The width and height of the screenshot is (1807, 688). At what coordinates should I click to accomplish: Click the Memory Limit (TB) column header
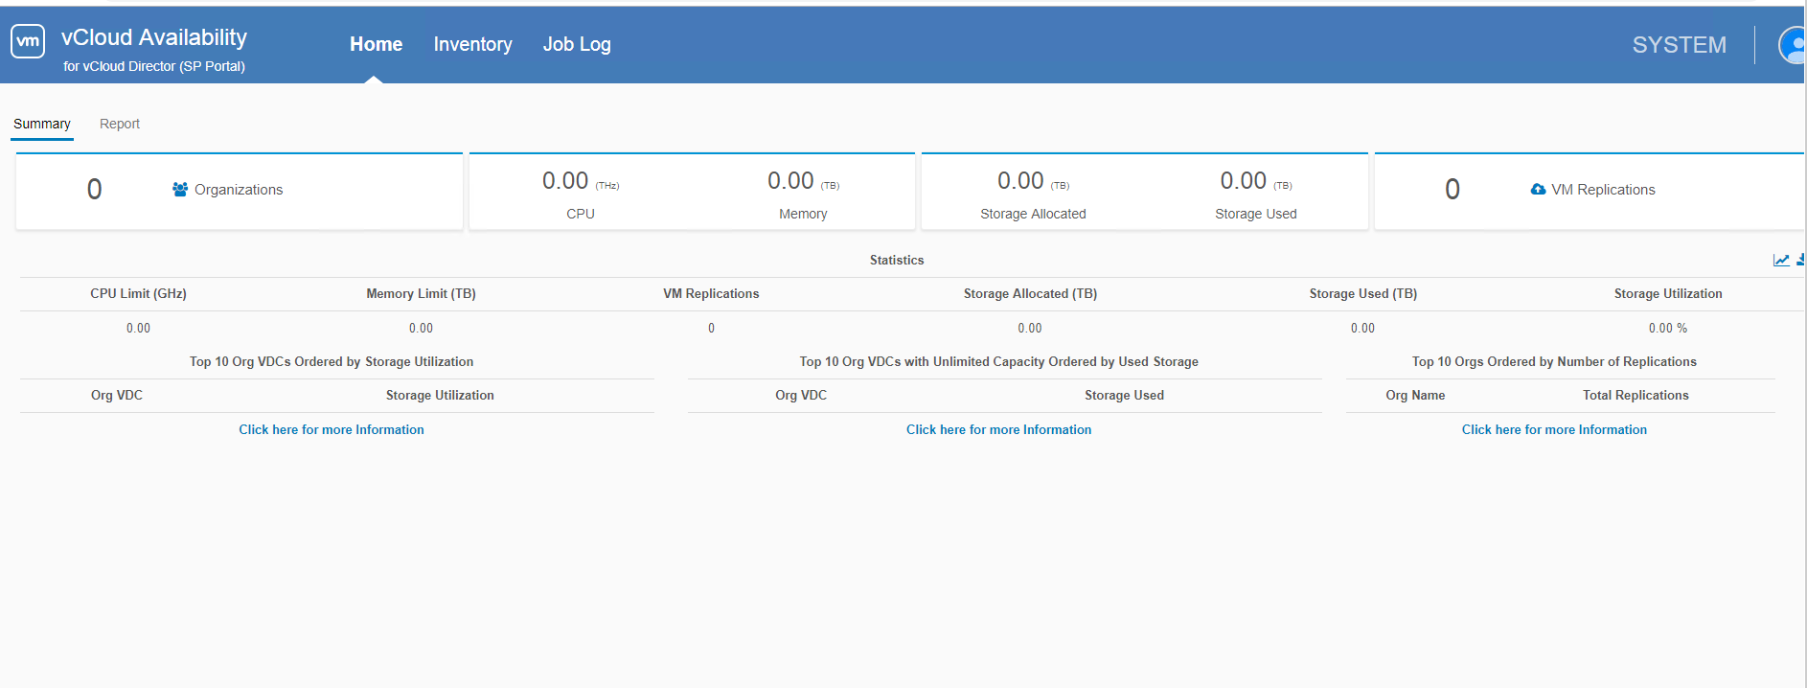point(421,294)
